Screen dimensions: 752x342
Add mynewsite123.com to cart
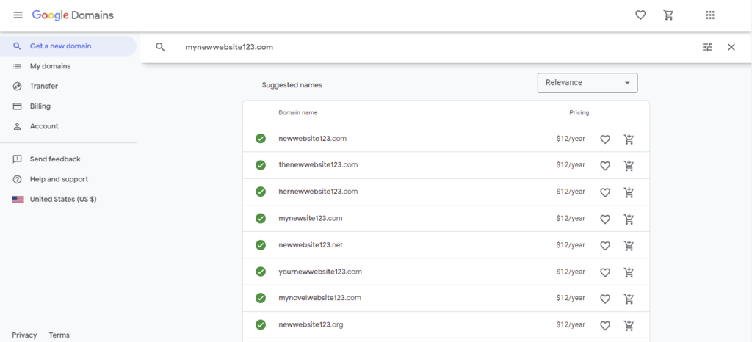coord(629,219)
